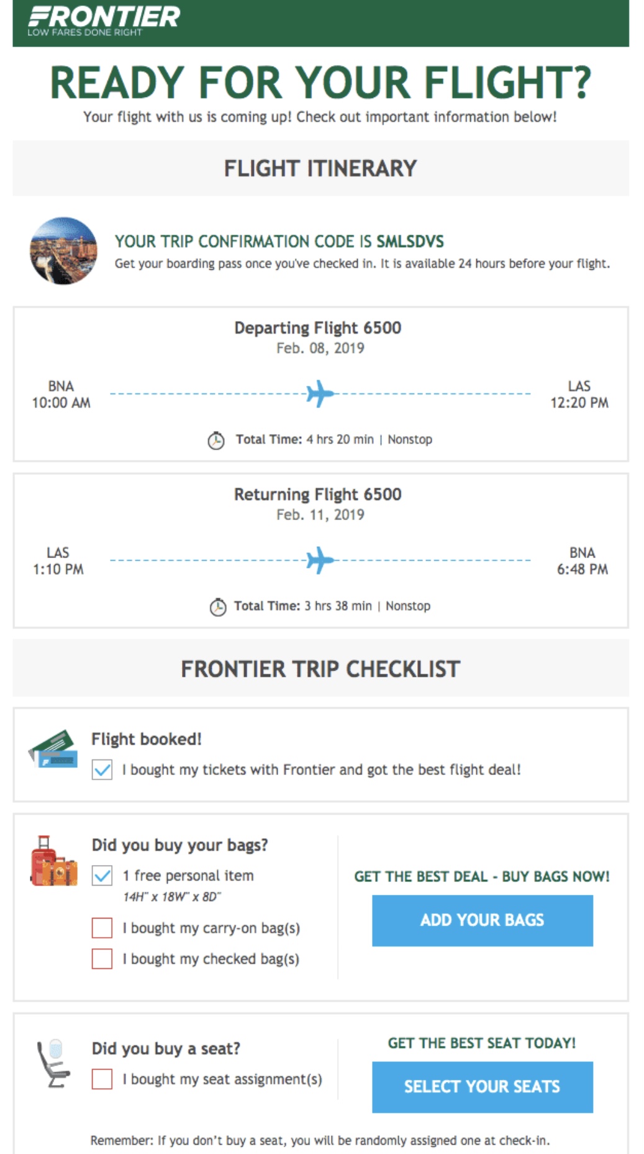Click the airplane icon on the departing flight
This screenshot has width=644, height=1154.
coord(319,393)
